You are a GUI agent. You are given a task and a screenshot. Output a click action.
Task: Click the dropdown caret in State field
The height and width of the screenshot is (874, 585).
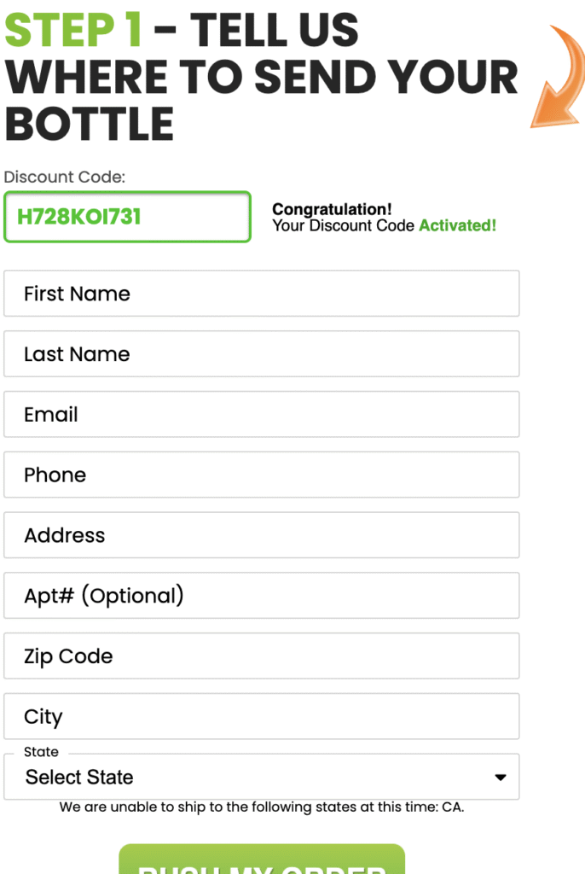(x=501, y=778)
